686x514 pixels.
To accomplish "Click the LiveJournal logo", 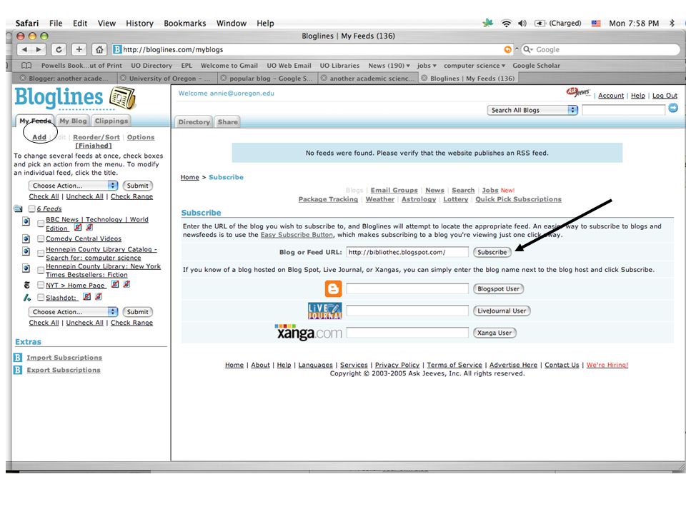I will click(x=324, y=311).
